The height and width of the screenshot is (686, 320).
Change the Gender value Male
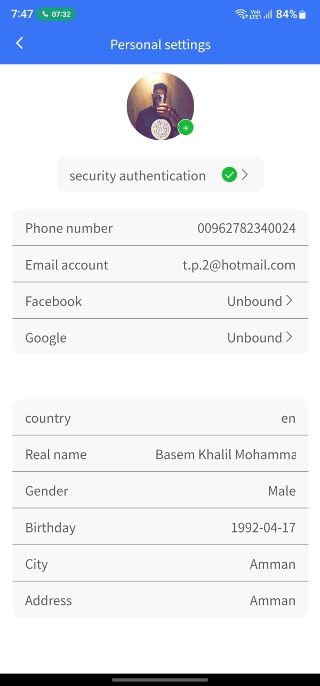click(282, 490)
